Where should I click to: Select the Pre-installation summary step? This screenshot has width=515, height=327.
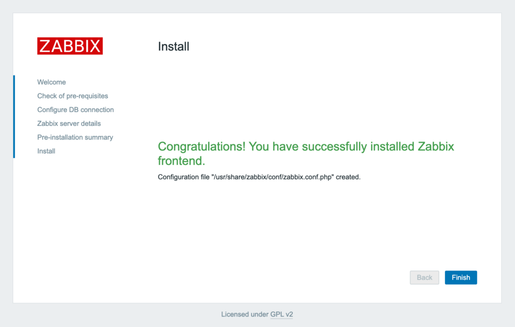coord(75,137)
